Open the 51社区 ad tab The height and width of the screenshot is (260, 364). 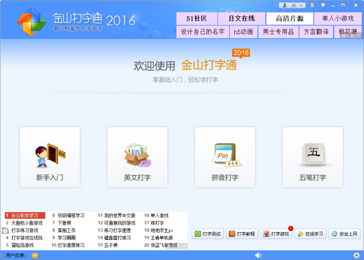[197, 19]
